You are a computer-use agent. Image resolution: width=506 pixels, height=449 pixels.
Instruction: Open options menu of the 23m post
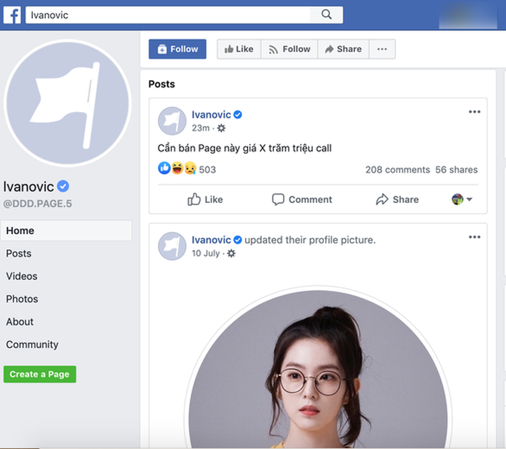pos(474,112)
